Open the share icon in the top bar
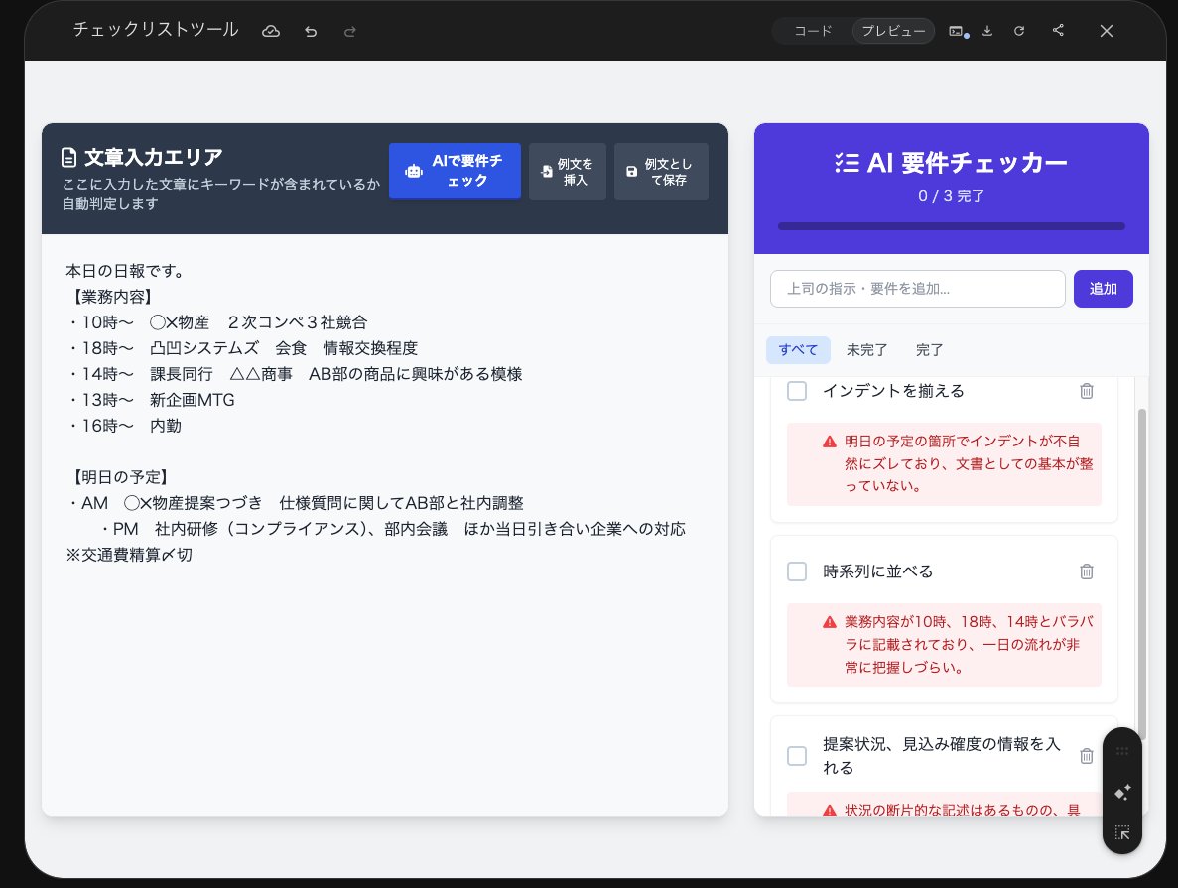Image resolution: width=1178 pixels, height=888 pixels. click(1058, 30)
